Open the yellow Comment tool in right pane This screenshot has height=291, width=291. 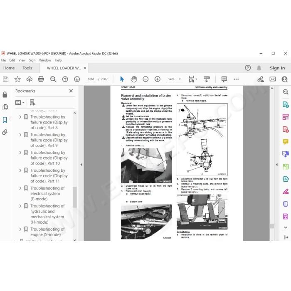[286, 142]
